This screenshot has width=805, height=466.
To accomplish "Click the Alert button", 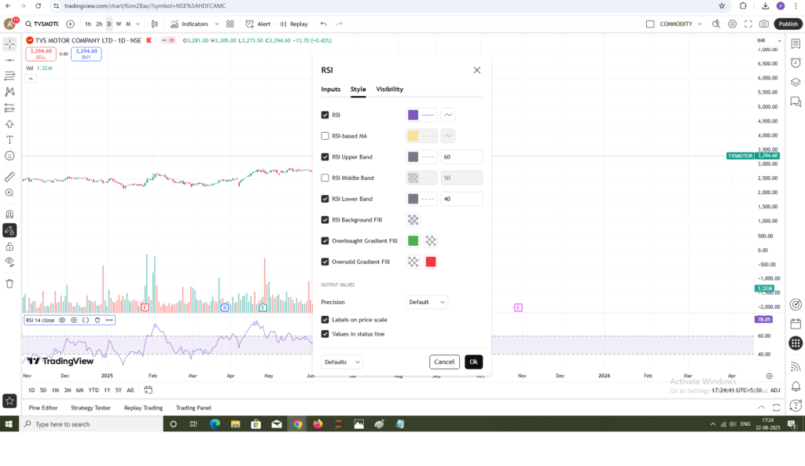I will click(258, 24).
